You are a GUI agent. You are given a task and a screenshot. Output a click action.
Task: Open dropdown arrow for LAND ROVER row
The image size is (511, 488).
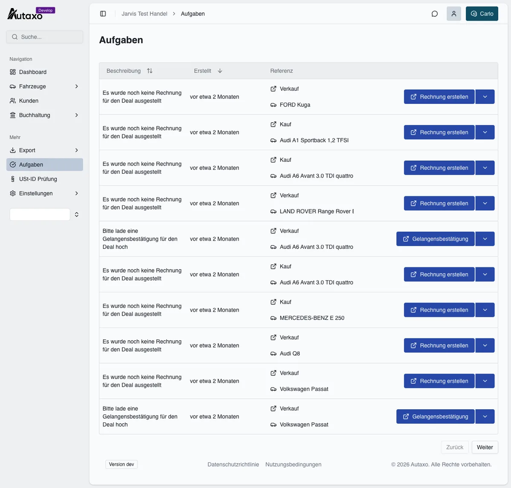pos(485,204)
